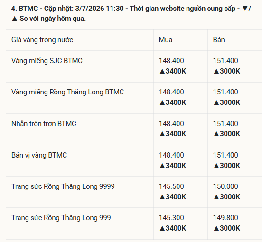Screen dimensions: 262x242
Task: Click Bản vị vàng sell increase arrow 3000K
Action: point(227,166)
